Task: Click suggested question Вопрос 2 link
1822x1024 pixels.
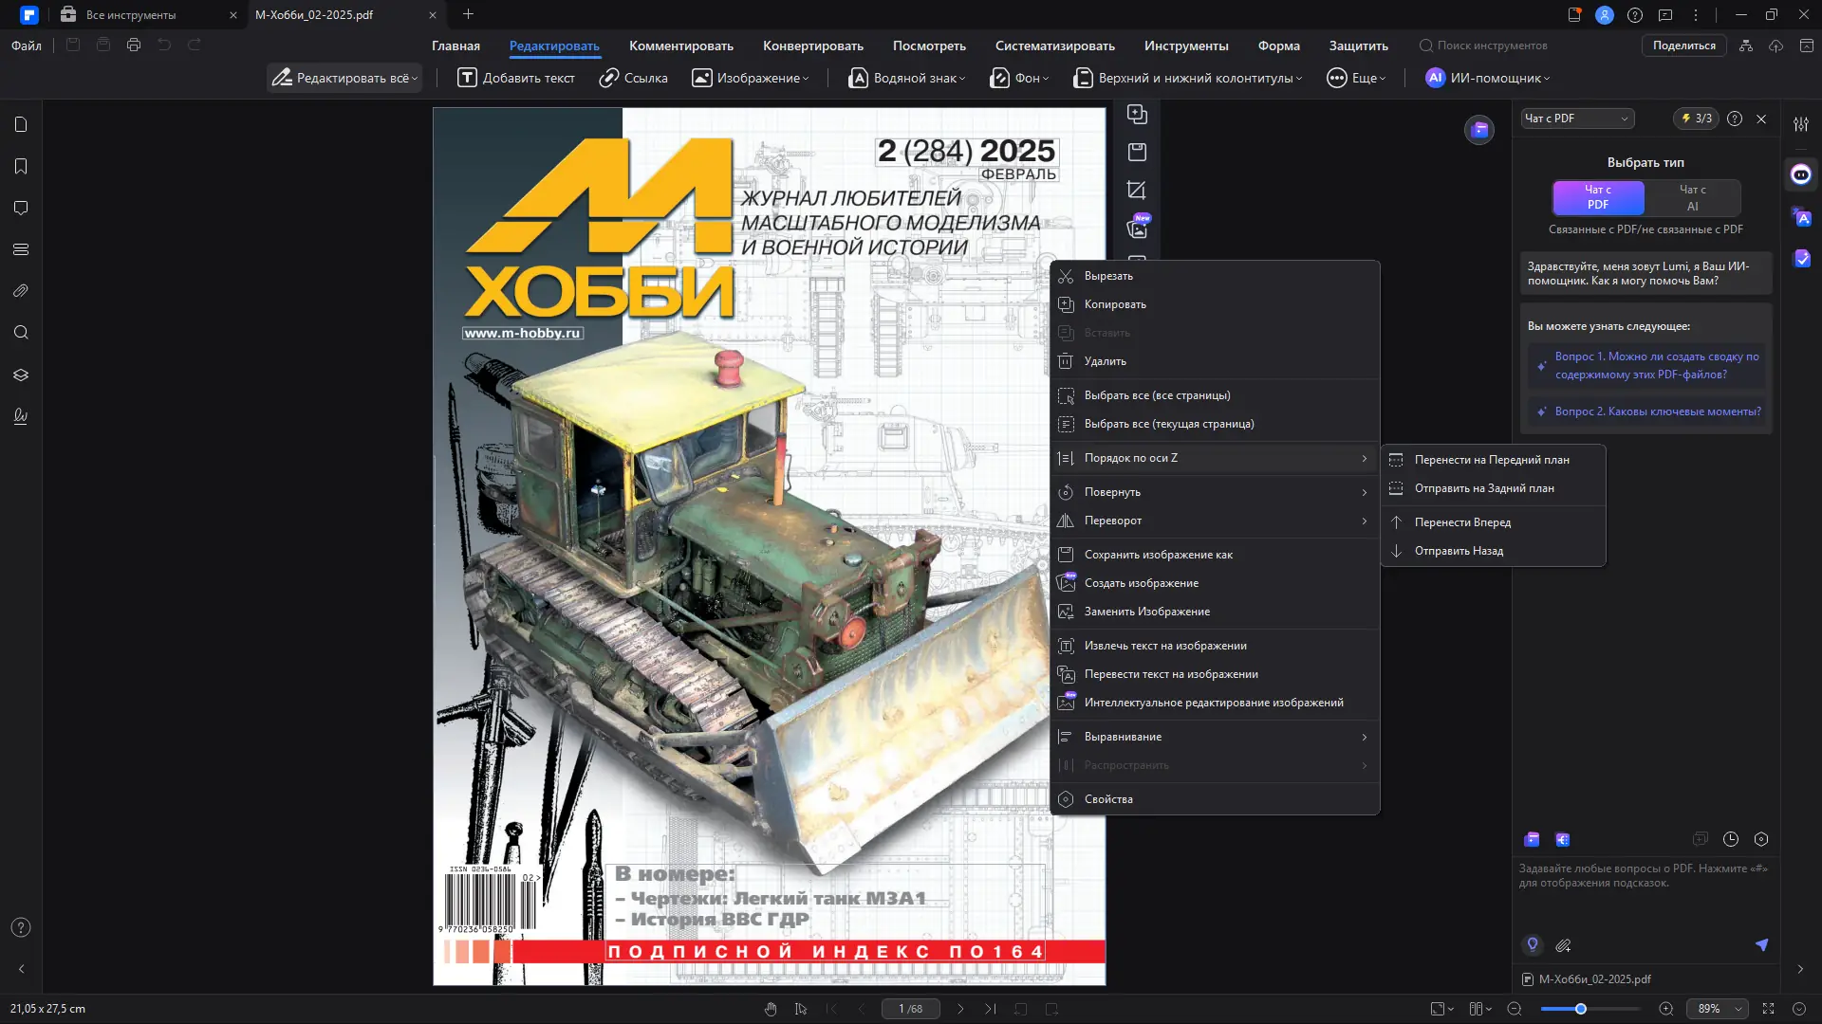Action: [1657, 411]
